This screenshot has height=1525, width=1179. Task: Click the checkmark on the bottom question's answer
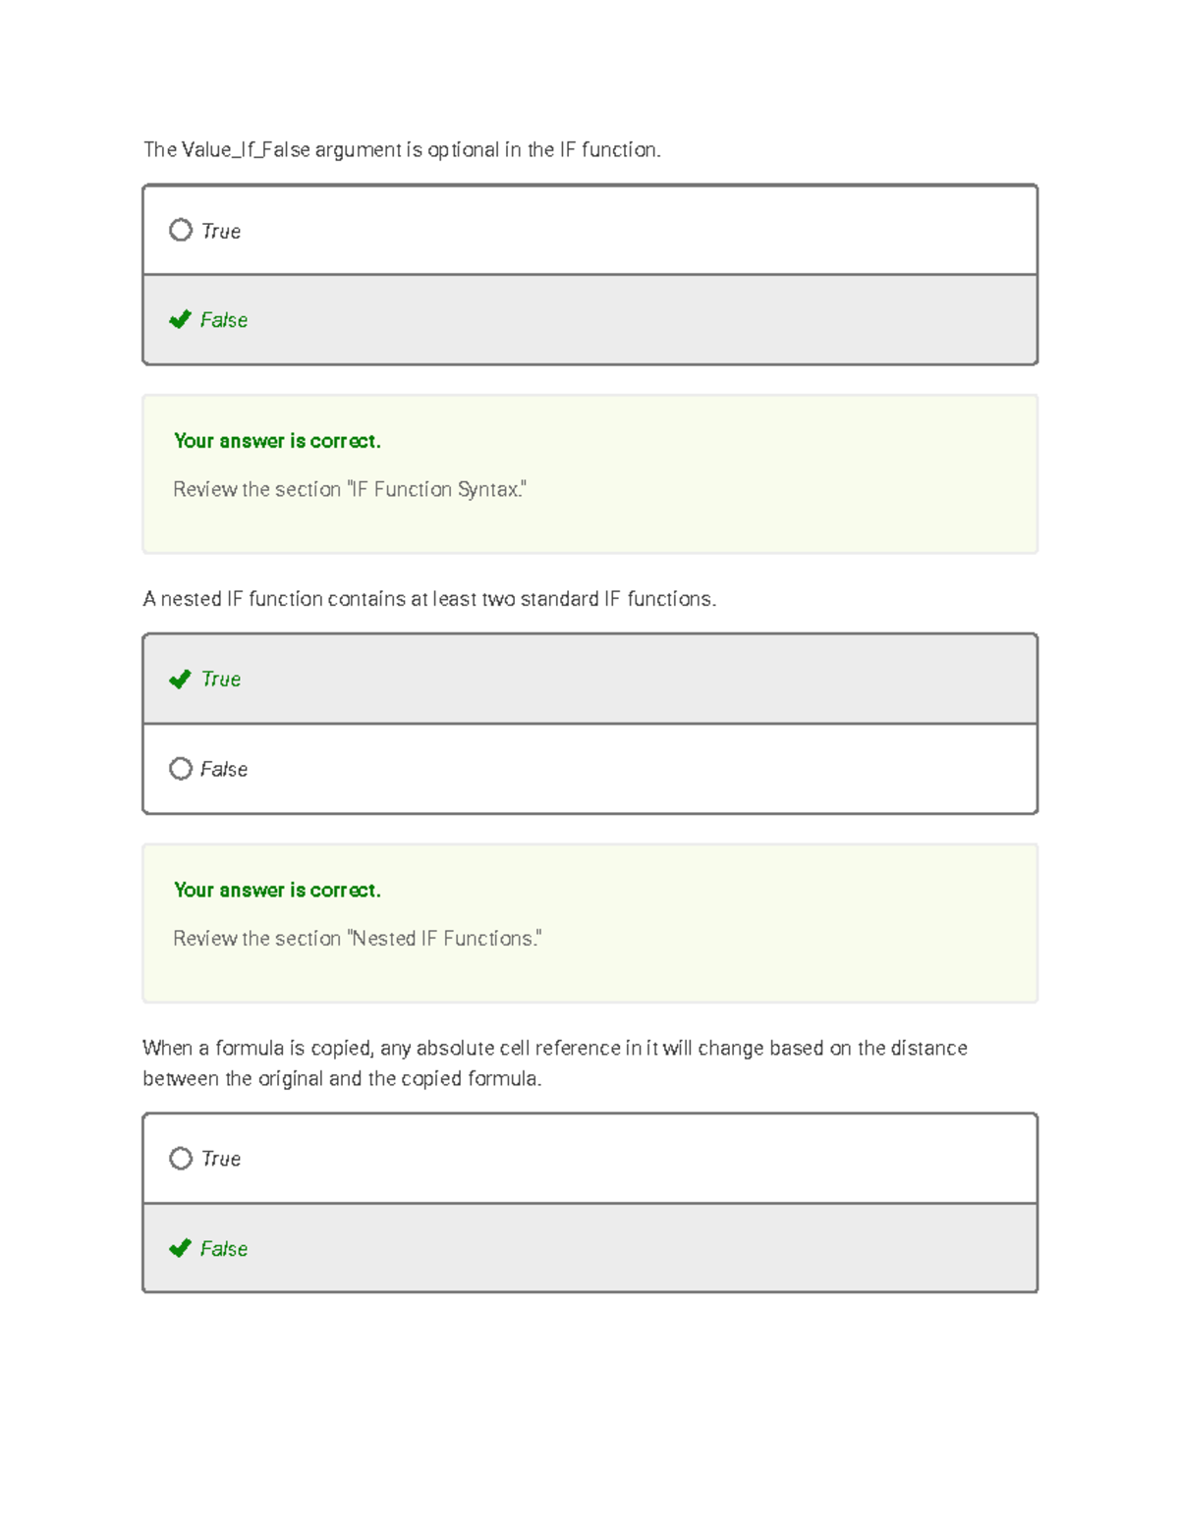(x=180, y=1247)
